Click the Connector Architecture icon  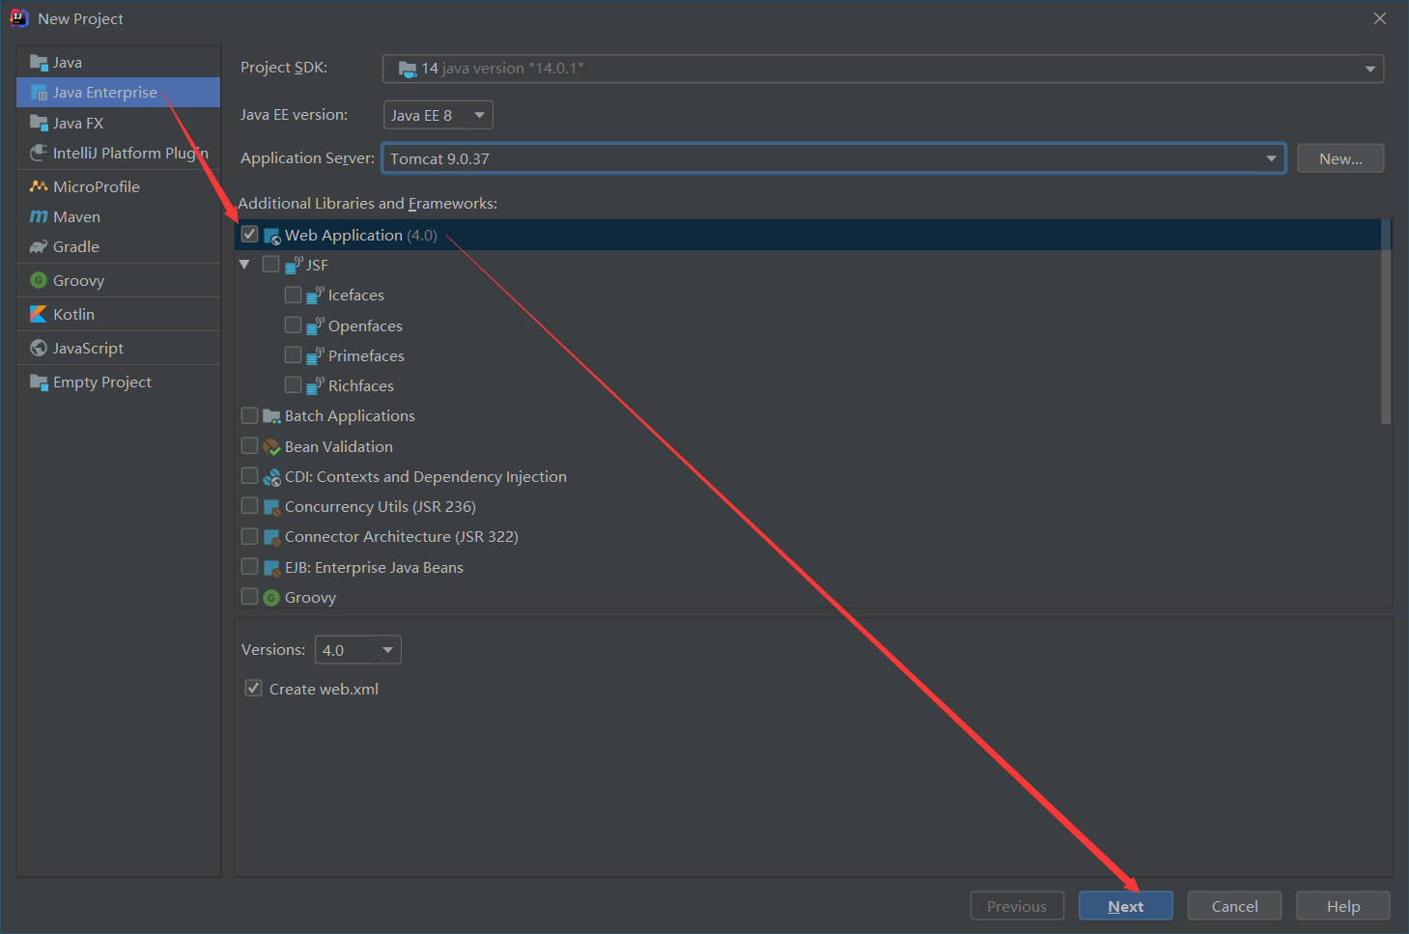272,537
